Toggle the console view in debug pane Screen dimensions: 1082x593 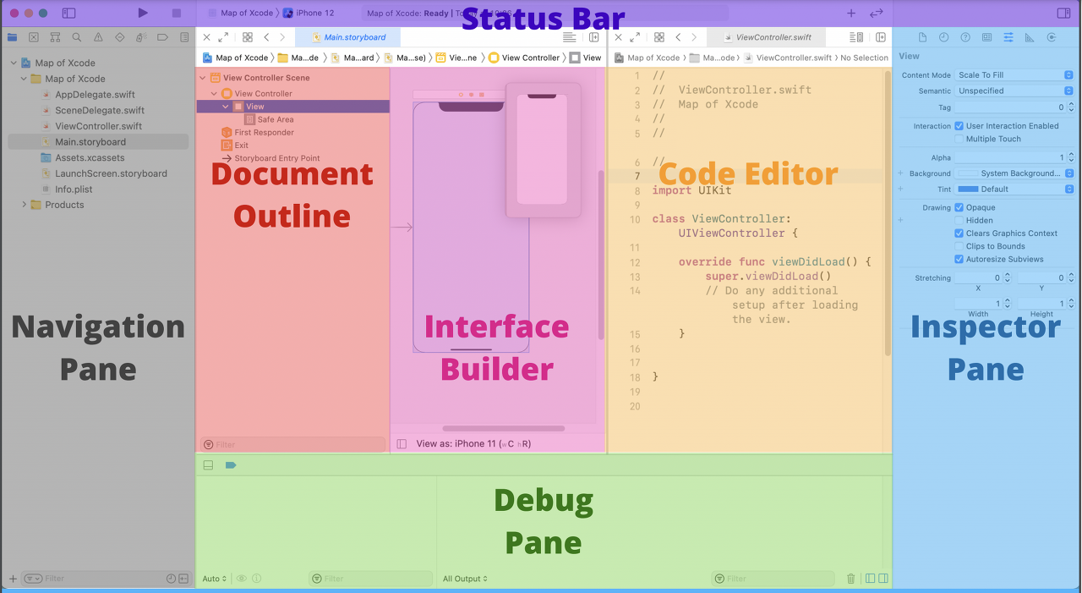[x=883, y=579]
